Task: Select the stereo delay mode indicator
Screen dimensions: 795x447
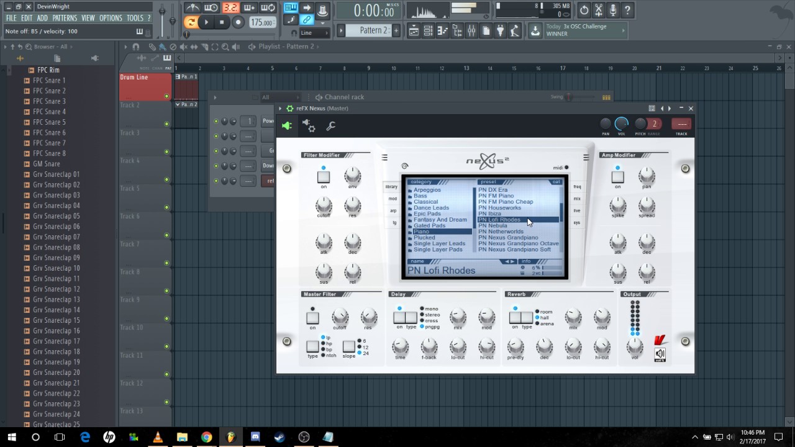Action: (422, 315)
